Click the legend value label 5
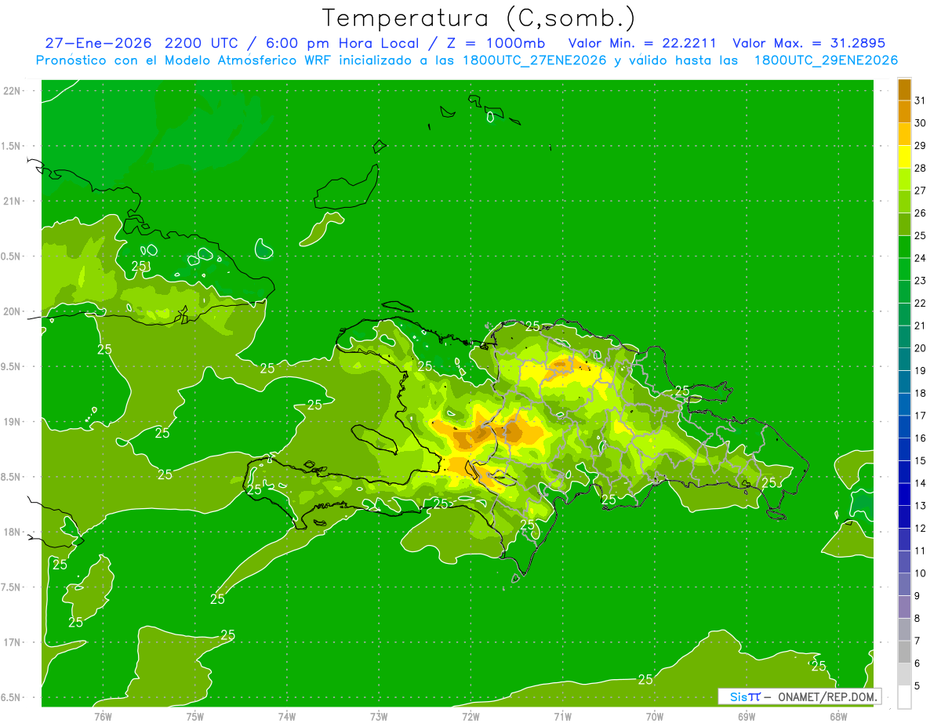The width and height of the screenshot is (941, 727). tap(917, 686)
